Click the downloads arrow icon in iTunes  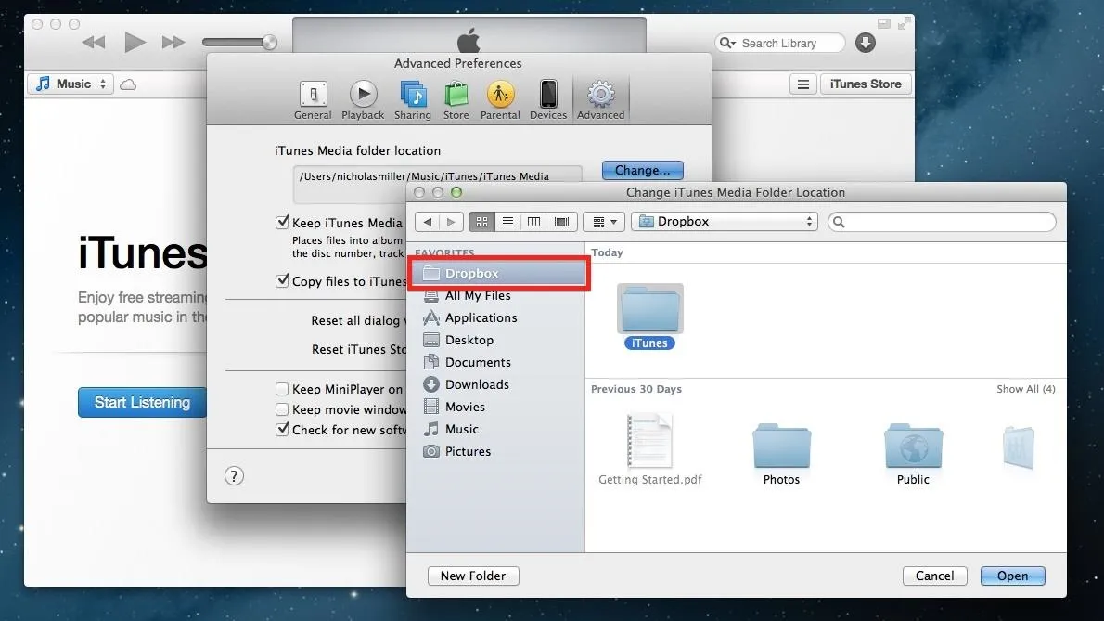[x=866, y=43]
